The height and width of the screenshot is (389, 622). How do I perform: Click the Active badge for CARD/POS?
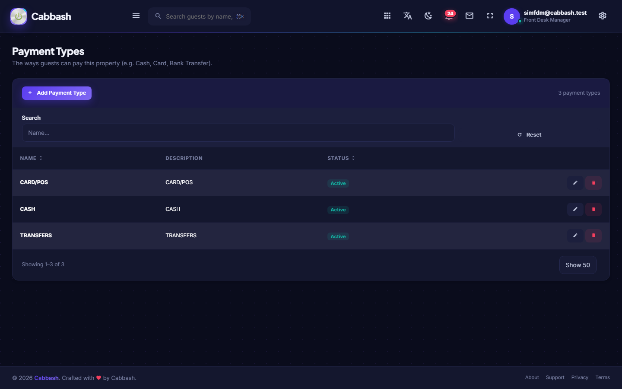[338, 183]
